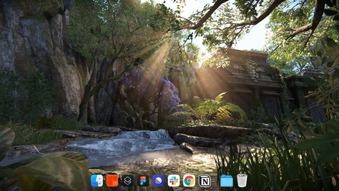Open Figma from the dock

(143, 180)
